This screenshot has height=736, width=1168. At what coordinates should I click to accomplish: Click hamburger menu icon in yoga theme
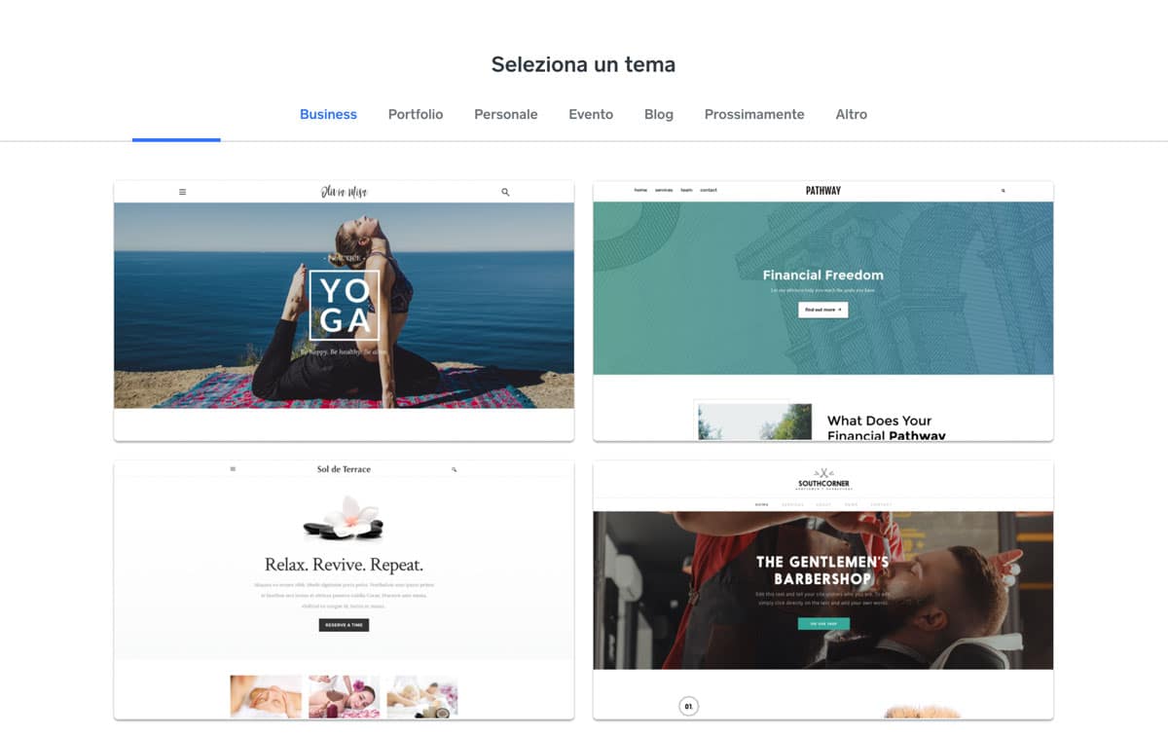coord(182,192)
